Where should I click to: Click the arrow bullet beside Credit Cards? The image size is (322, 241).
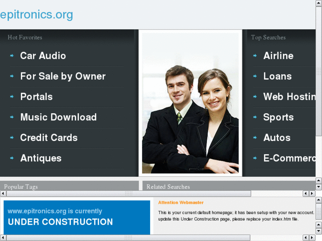pos(12,138)
